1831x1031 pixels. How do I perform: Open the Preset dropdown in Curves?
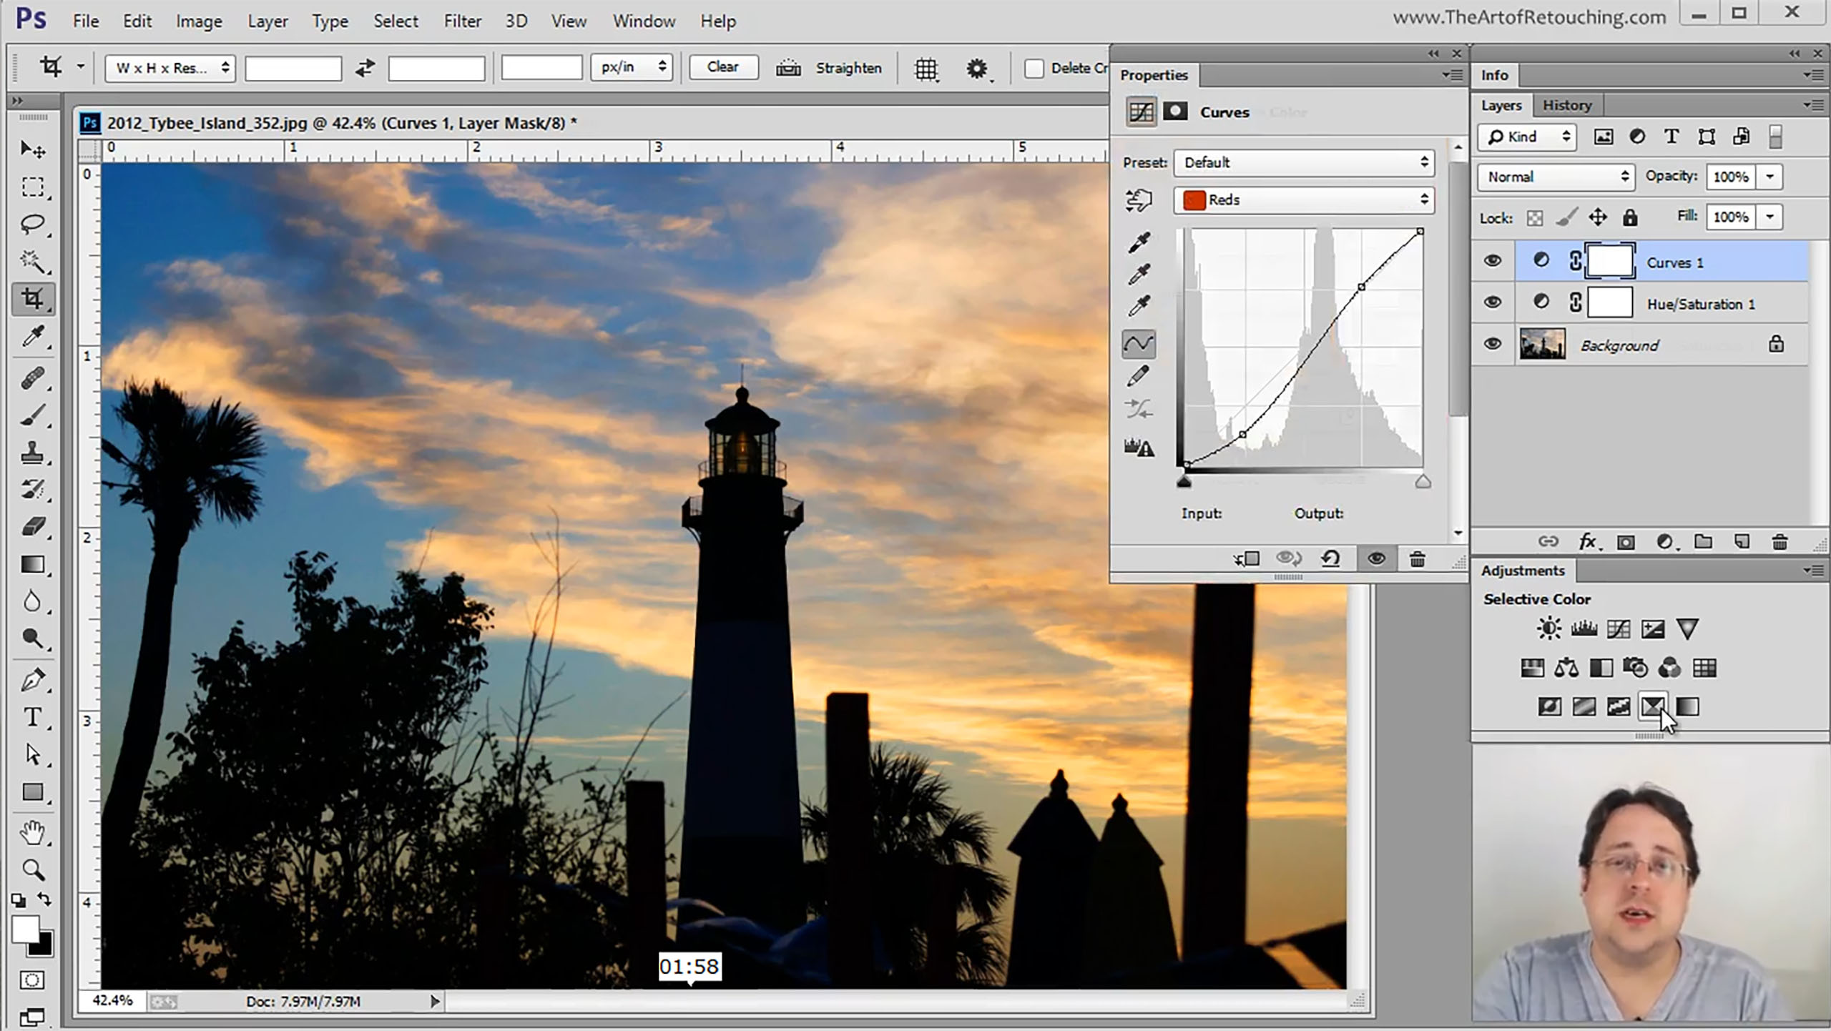[x=1303, y=161]
